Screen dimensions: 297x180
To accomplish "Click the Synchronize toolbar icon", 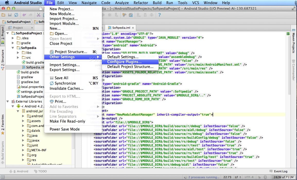I will tap(16, 15).
